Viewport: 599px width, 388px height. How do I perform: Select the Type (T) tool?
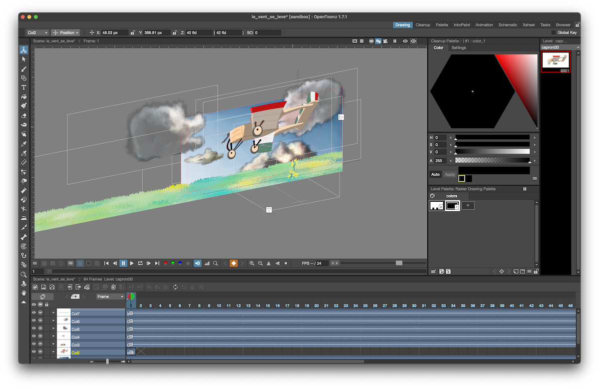click(23, 87)
